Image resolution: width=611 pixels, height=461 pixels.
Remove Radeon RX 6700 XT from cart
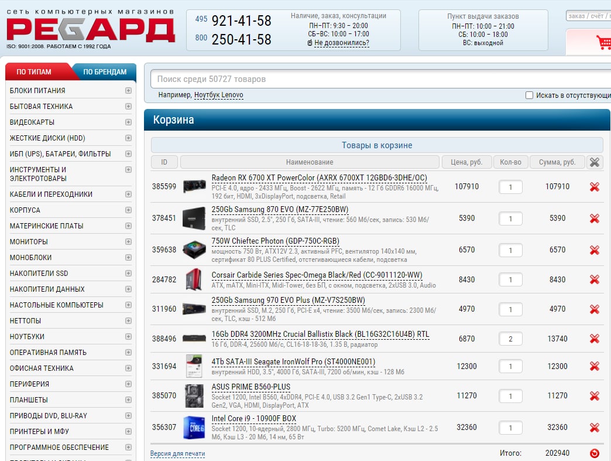coord(594,187)
